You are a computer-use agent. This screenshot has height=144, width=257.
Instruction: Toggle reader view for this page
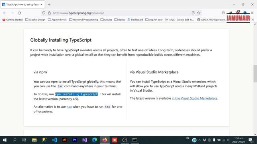click(x=193, y=13)
